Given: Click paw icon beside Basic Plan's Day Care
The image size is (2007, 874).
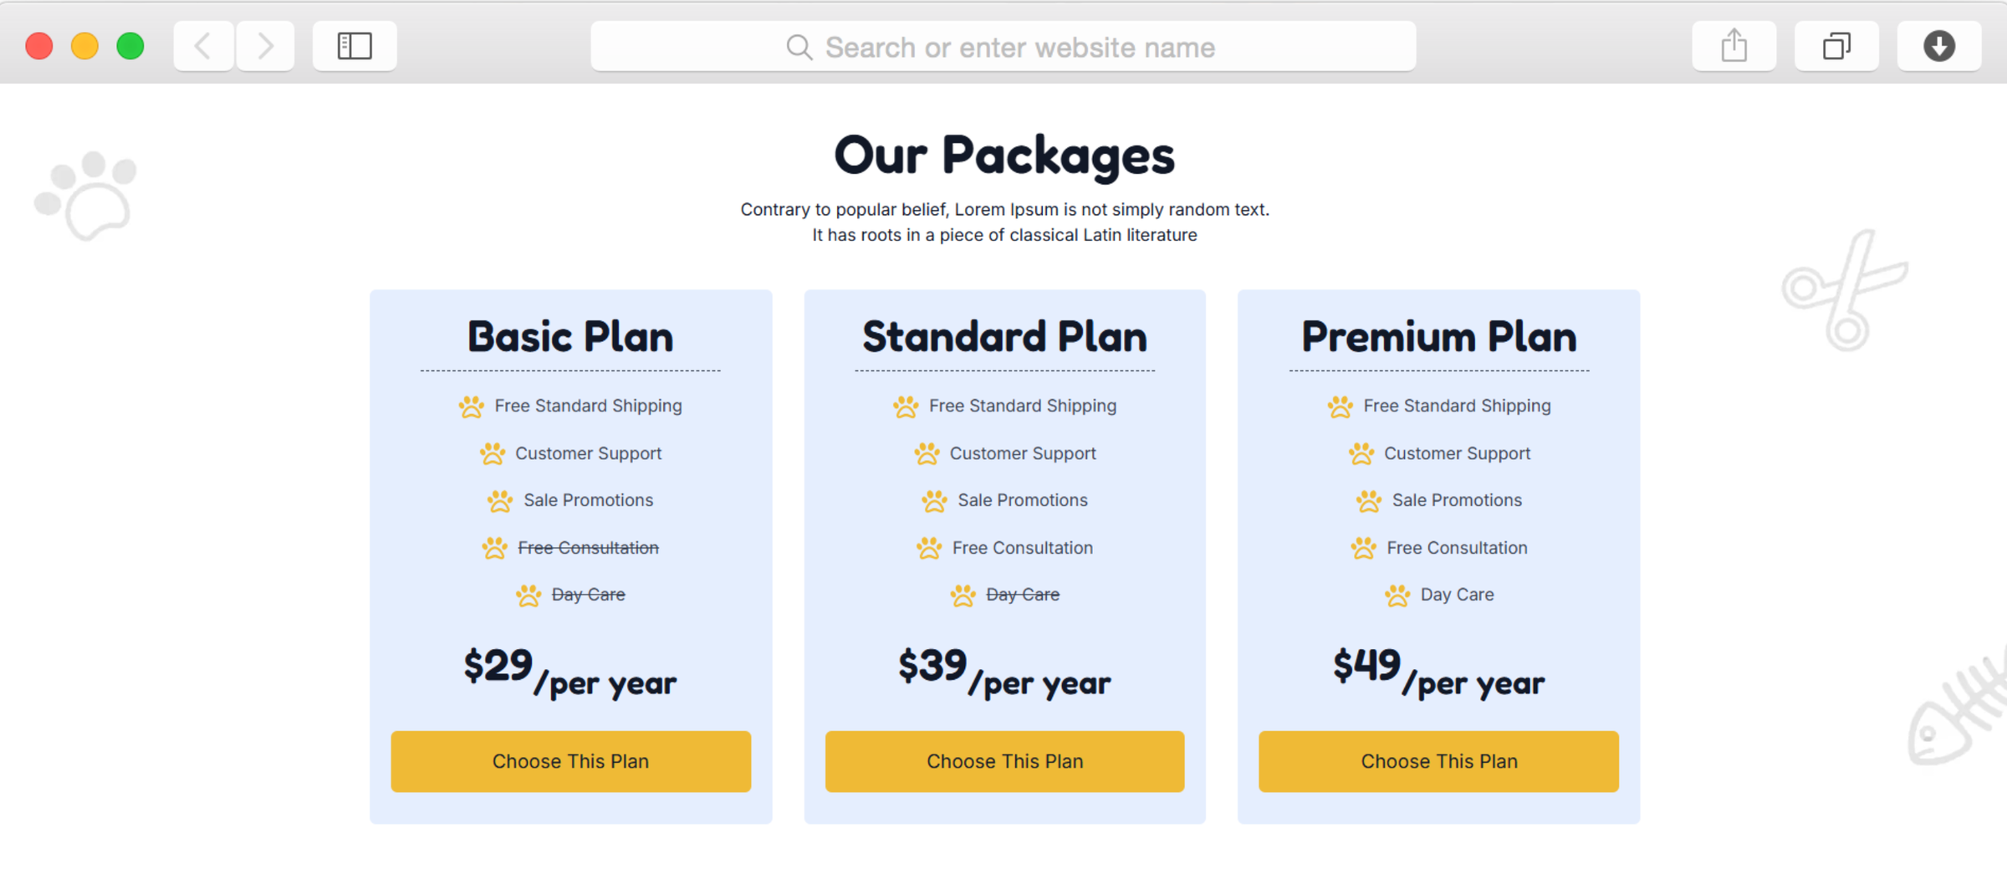Looking at the screenshot, I should click(529, 595).
